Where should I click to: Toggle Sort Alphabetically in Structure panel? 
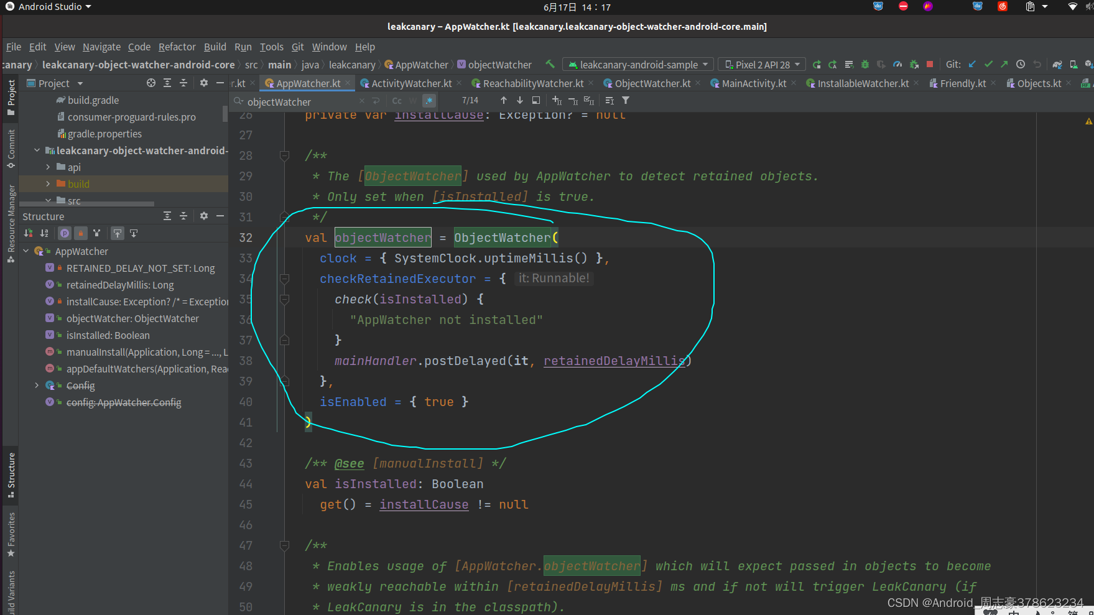(x=44, y=233)
